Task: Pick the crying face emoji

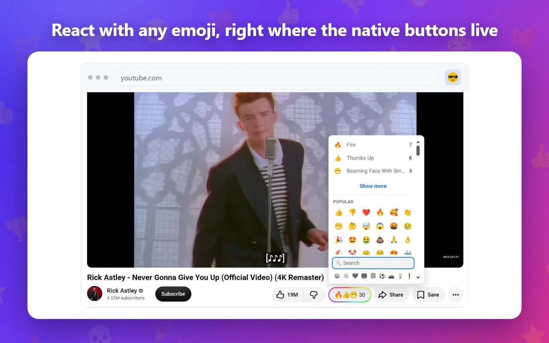Action: point(407,226)
